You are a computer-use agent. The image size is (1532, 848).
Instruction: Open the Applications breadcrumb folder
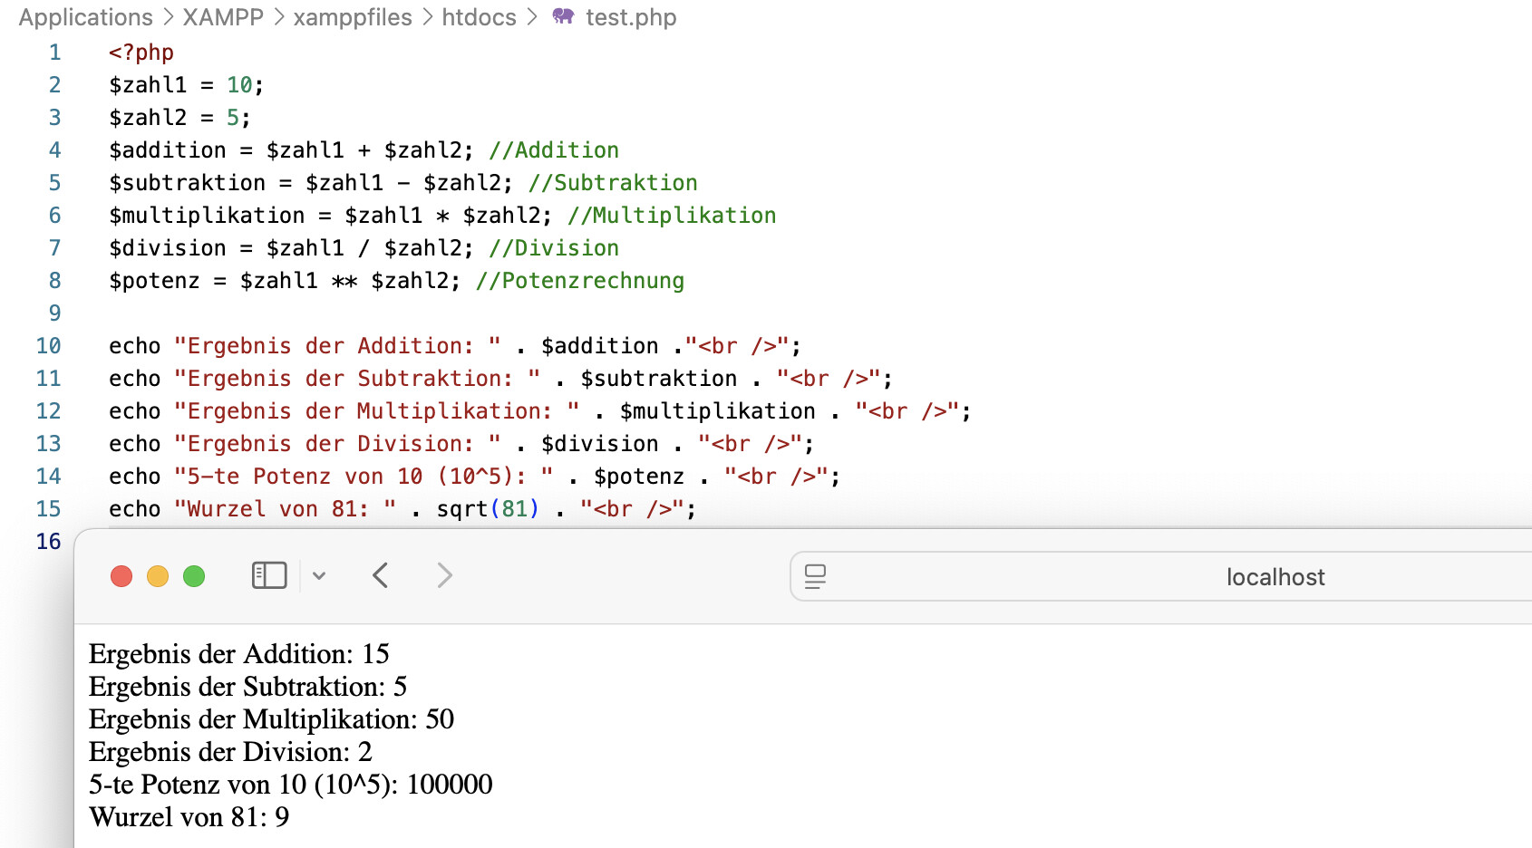[x=86, y=17]
